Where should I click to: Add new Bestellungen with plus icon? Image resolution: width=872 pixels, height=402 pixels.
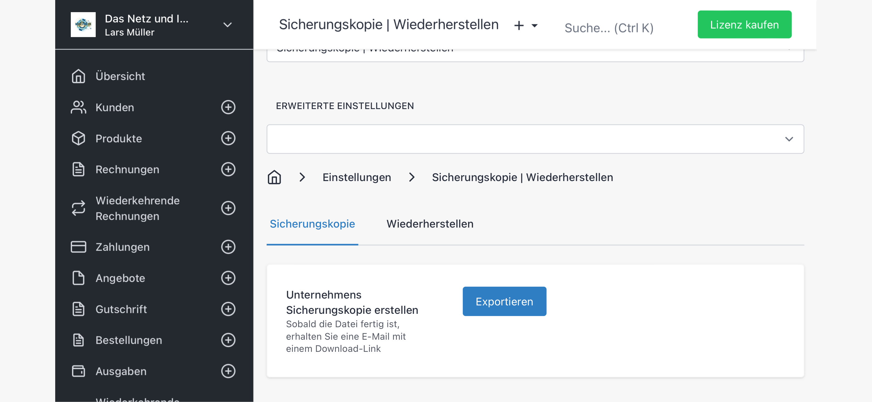(x=228, y=340)
